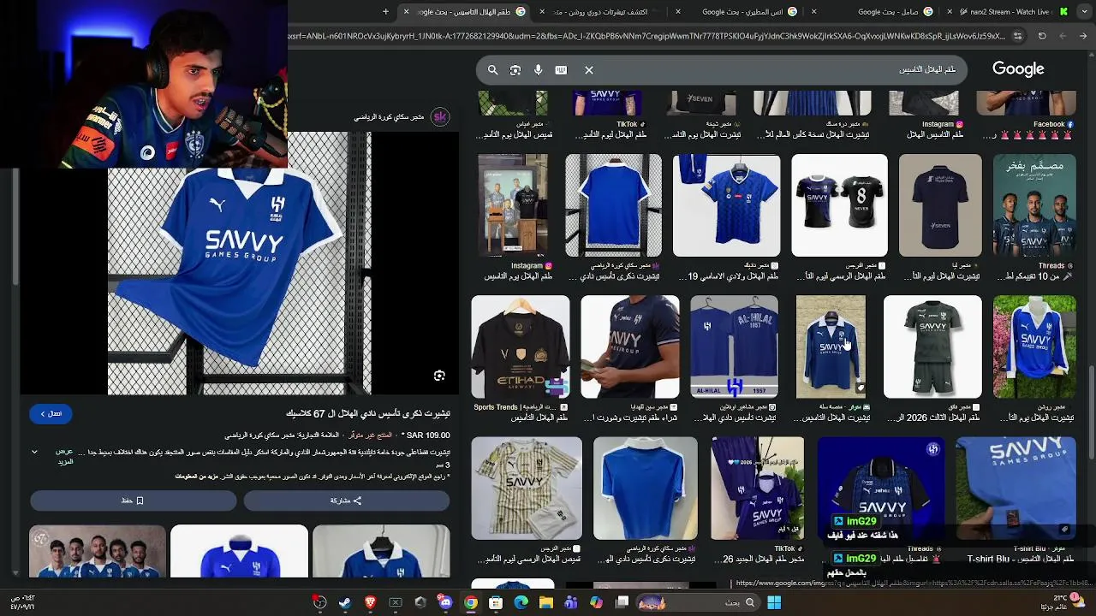Open Microsoft Edge from the taskbar
Viewport: 1096px width, 616px height.
[521, 602]
